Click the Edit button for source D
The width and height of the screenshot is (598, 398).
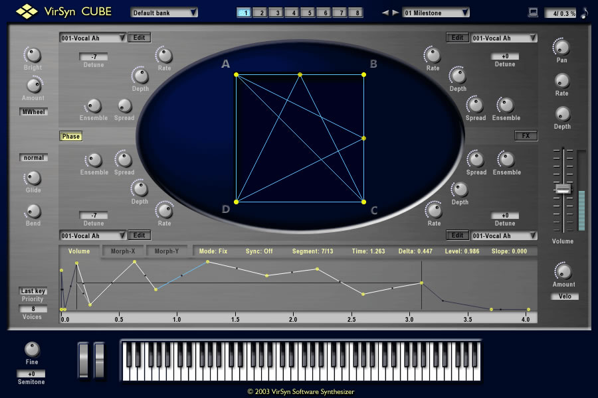140,235
